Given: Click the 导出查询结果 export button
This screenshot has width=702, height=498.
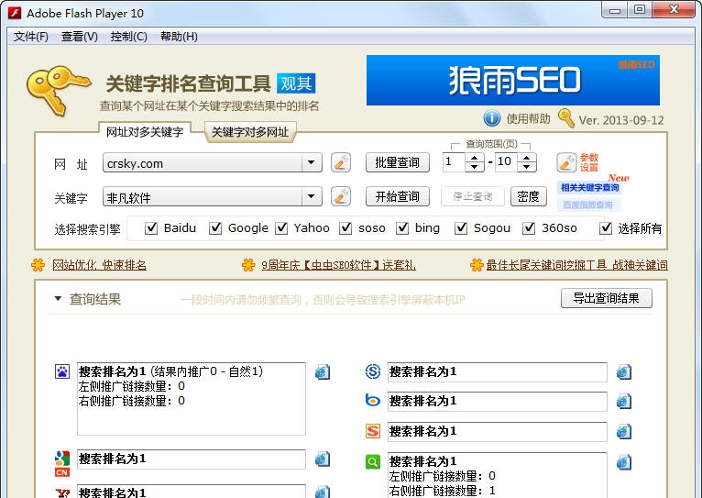Looking at the screenshot, I should coord(606,298).
